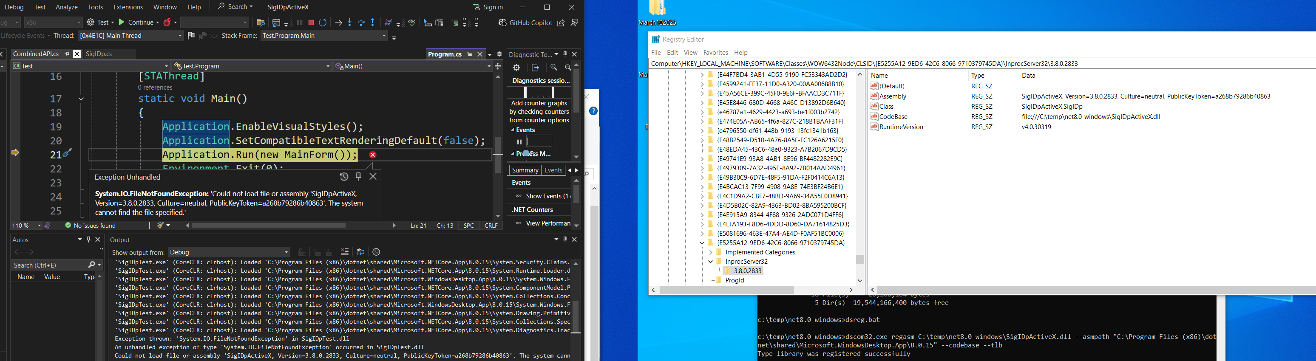Open the March102025 folder on the desktop

[x=658, y=13]
